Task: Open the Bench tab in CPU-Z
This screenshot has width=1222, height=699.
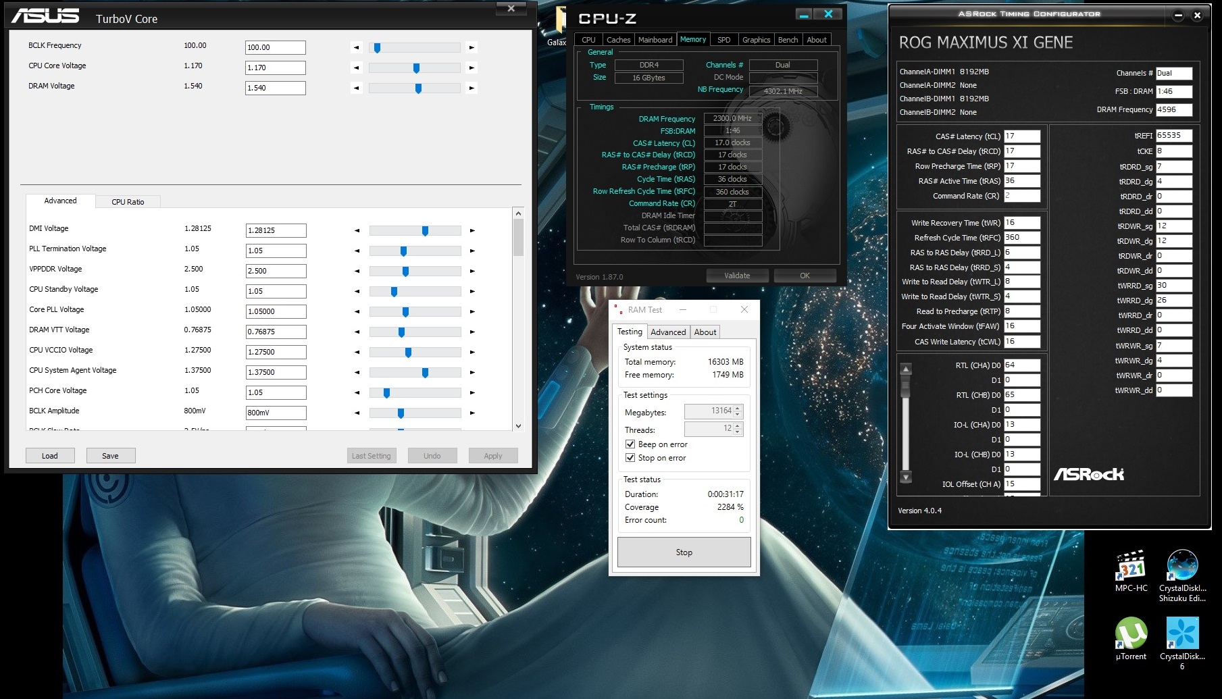Action: [x=788, y=40]
